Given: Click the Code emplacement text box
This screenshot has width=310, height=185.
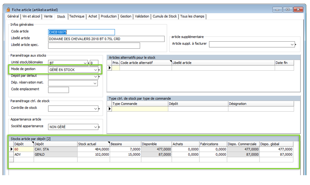Looking at the screenshot, I should tap(58, 90).
